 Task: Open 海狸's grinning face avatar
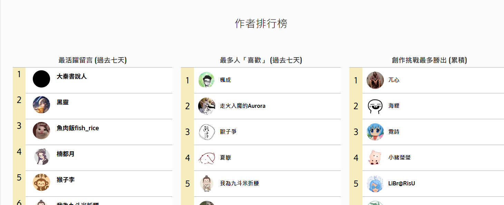[x=375, y=106]
